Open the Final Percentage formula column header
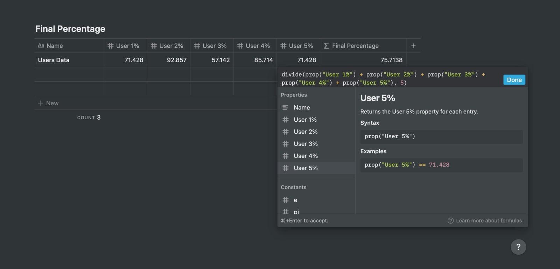The width and height of the screenshot is (560, 269). coord(363,46)
